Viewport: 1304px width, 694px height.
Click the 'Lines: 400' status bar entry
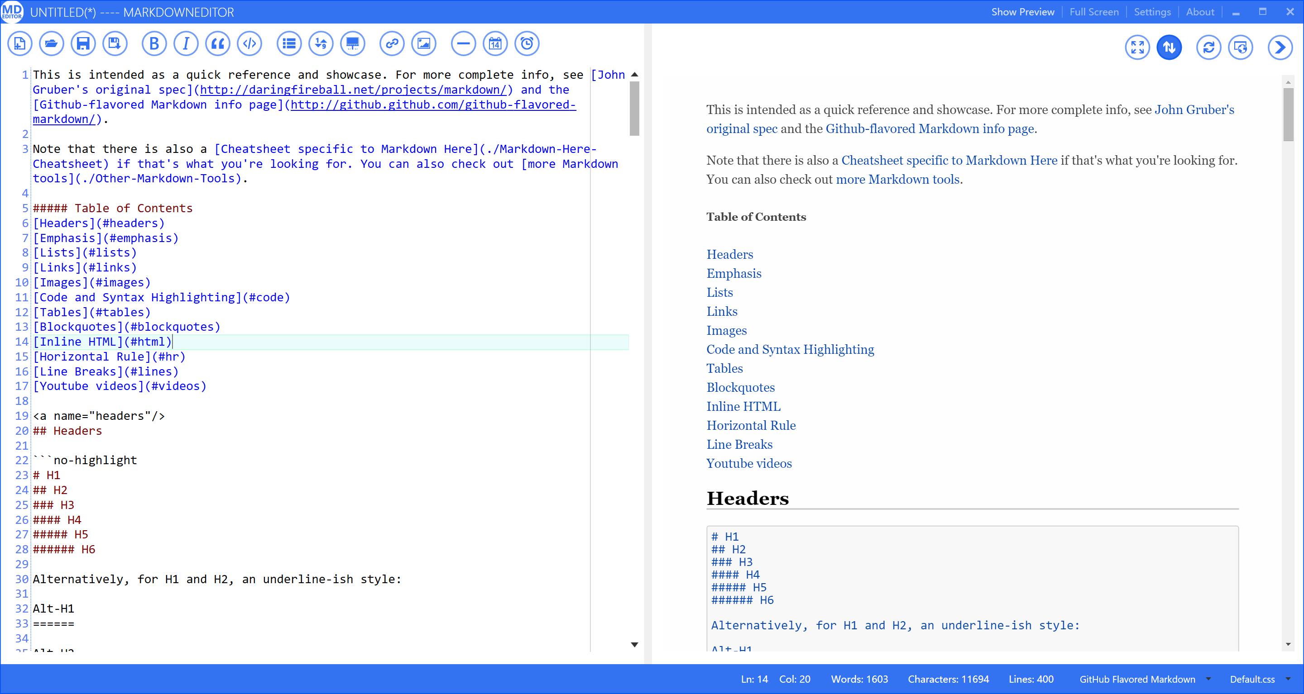(1031, 679)
